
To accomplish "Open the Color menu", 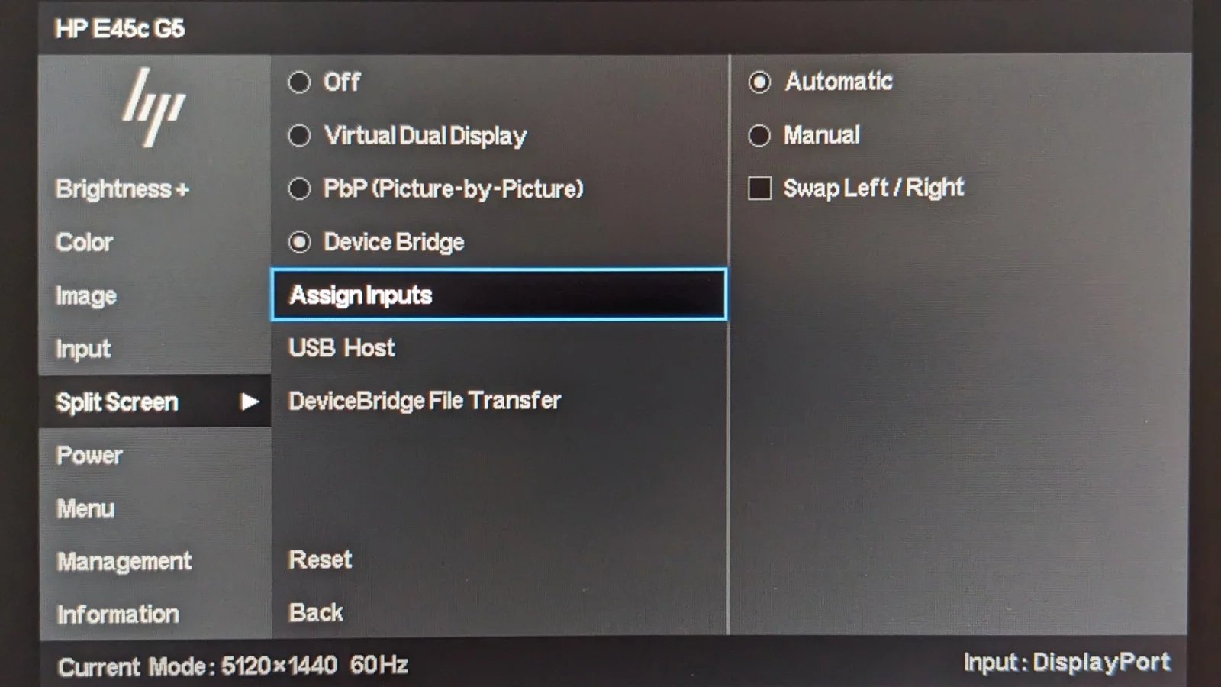I will (x=84, y=242).
